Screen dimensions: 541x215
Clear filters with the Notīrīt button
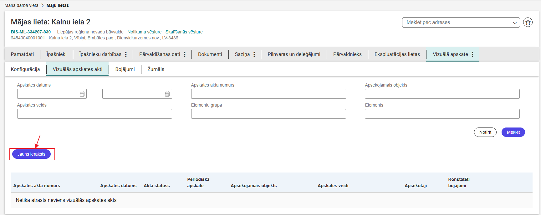pos(485,132)
